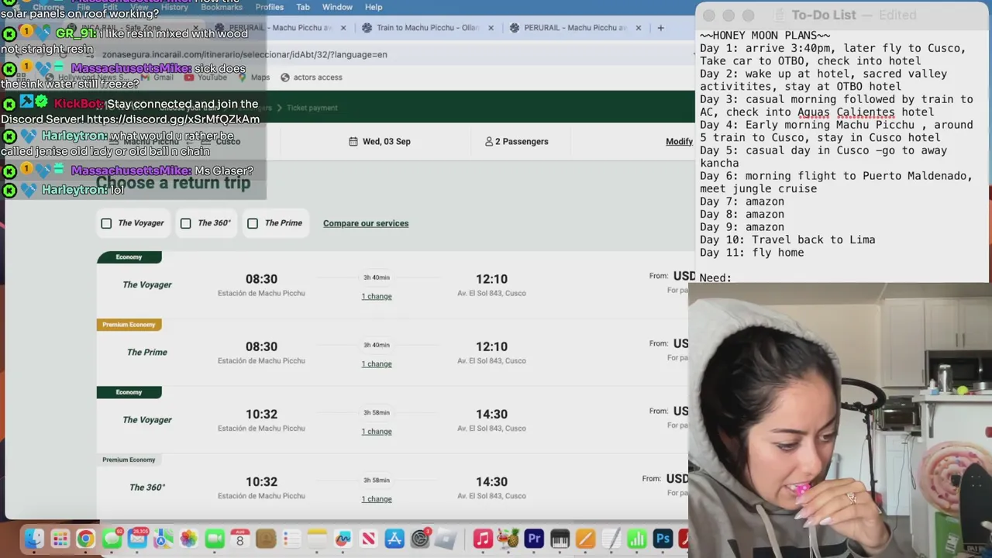This screenshot has width=992, height=558.
Task: Open Photos from the Dock
Action: click(188, 539)
